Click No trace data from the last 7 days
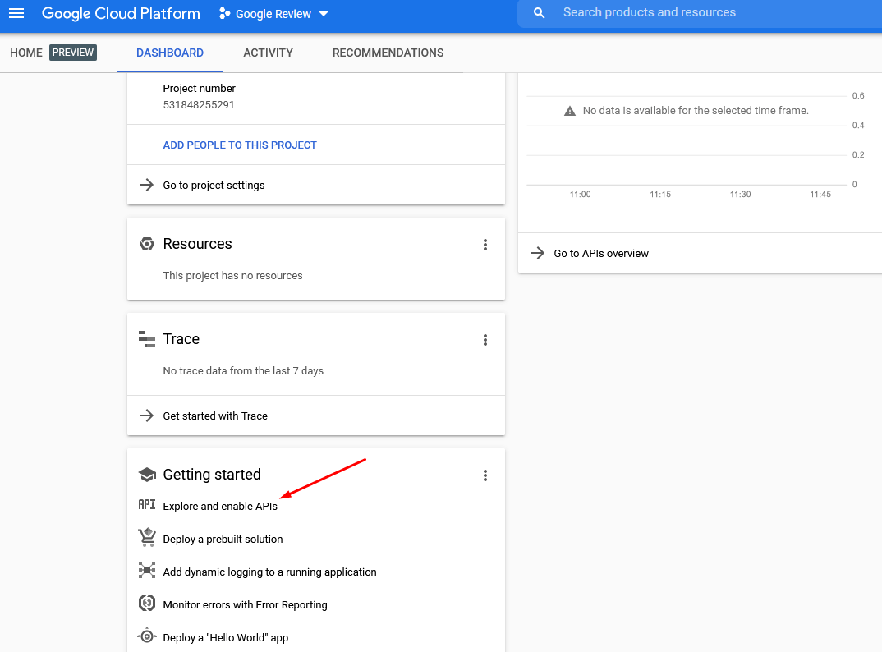Viewport: 882px width, 652px height. tap(243, 370)
